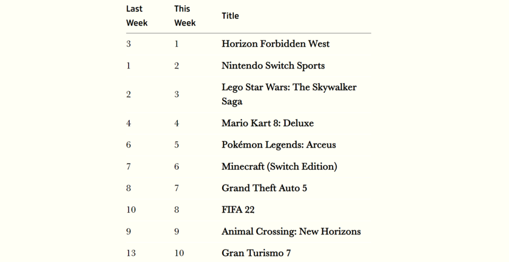Click last week rank 3 for Horizon
The width and height of the screenshot is (509, 262).
[128, 44]
